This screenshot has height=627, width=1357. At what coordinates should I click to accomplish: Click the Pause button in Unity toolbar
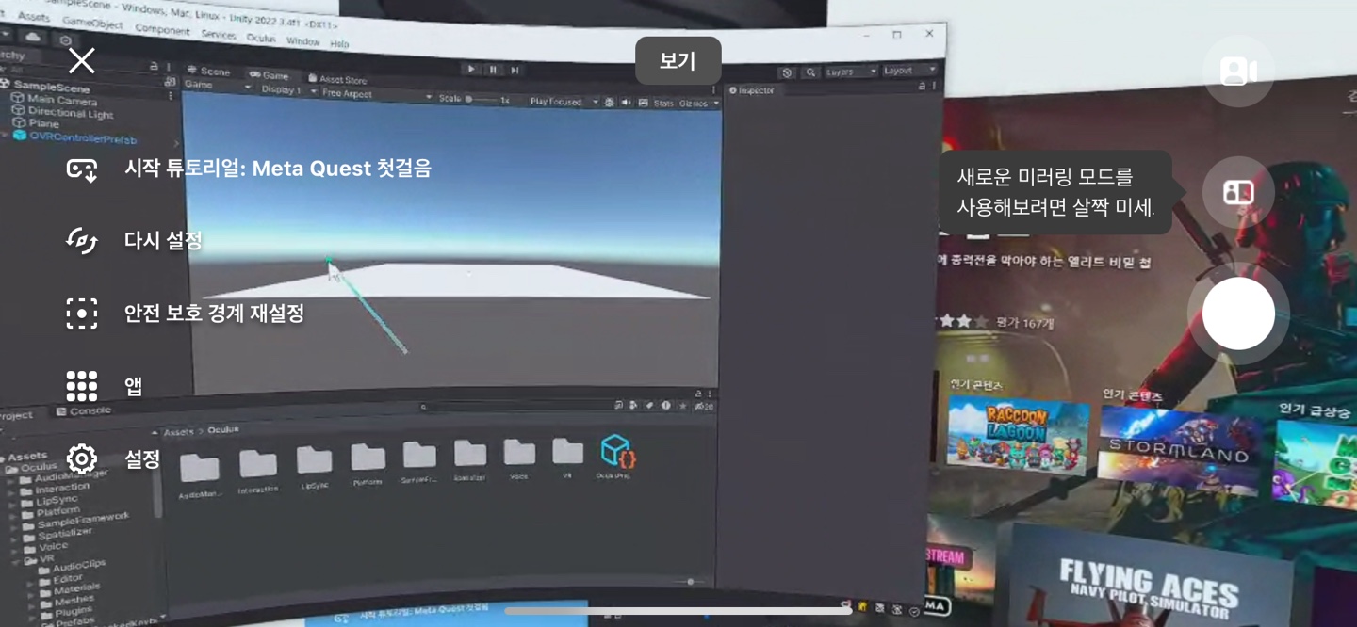tap(493, 70)
